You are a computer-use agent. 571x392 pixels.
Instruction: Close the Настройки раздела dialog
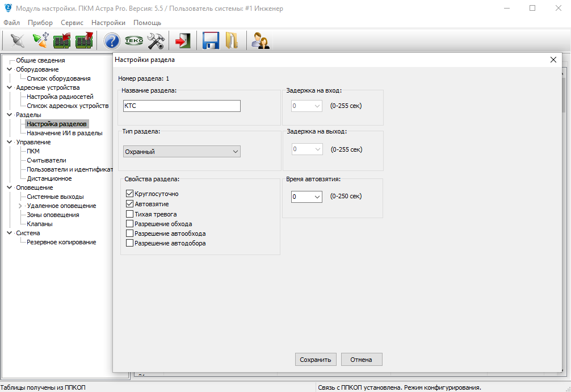pos(553,60)
